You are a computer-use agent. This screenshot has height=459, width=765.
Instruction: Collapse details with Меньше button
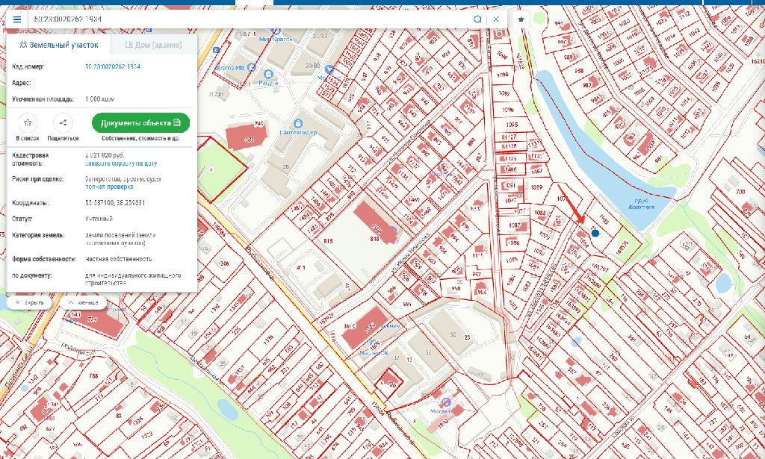click(83, 304)
